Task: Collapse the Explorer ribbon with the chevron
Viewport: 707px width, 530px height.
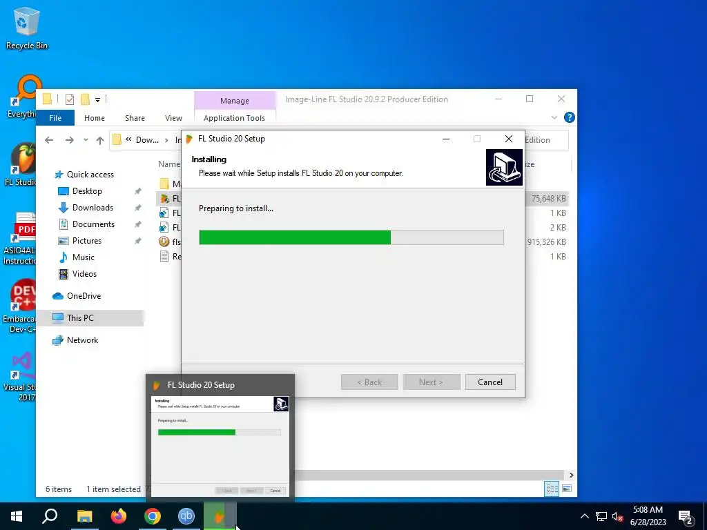Action: pyautogui.click(x=554, y=117)
